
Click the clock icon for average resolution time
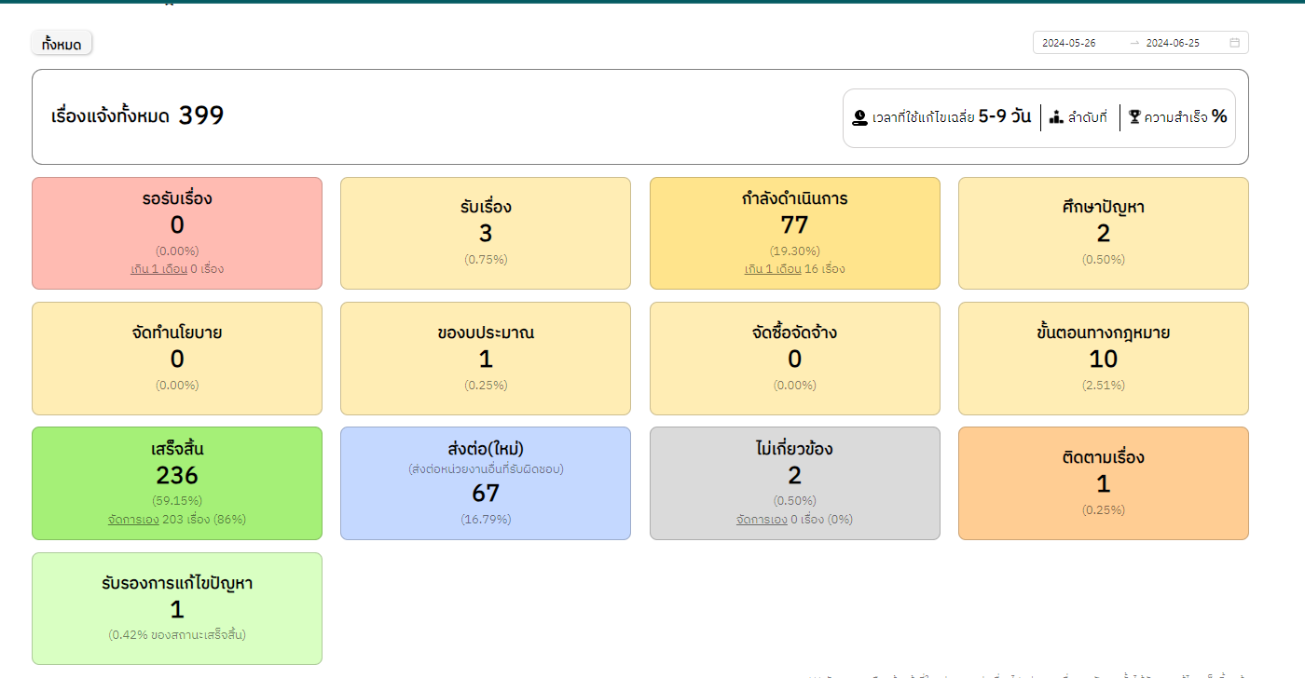pos(860,117)
